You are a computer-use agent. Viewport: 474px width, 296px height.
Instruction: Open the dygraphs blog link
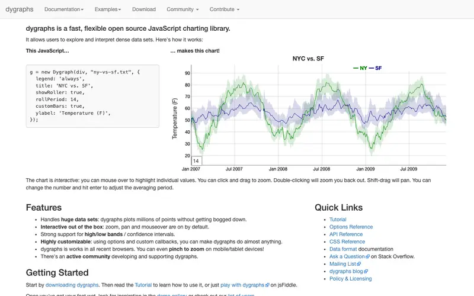tap(346, 271)
